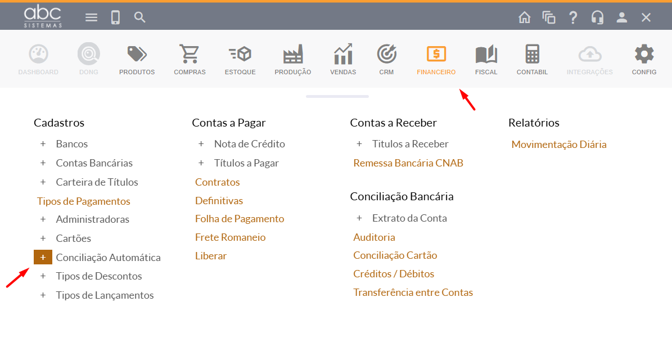Open the Produtos module icon
672x351 pixels.
tap(137, 55)
